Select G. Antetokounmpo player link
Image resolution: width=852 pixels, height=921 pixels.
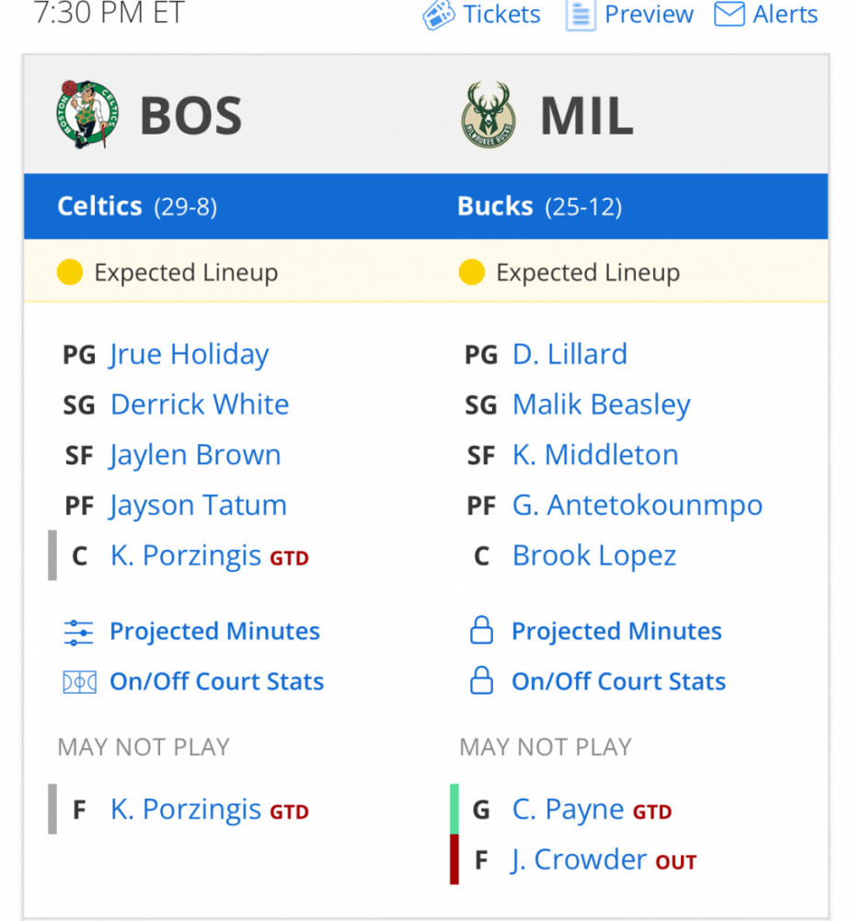[x=638, y=505]
